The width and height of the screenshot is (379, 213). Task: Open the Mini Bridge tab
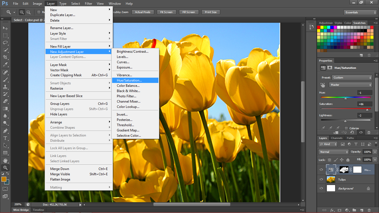click(21, 210)
